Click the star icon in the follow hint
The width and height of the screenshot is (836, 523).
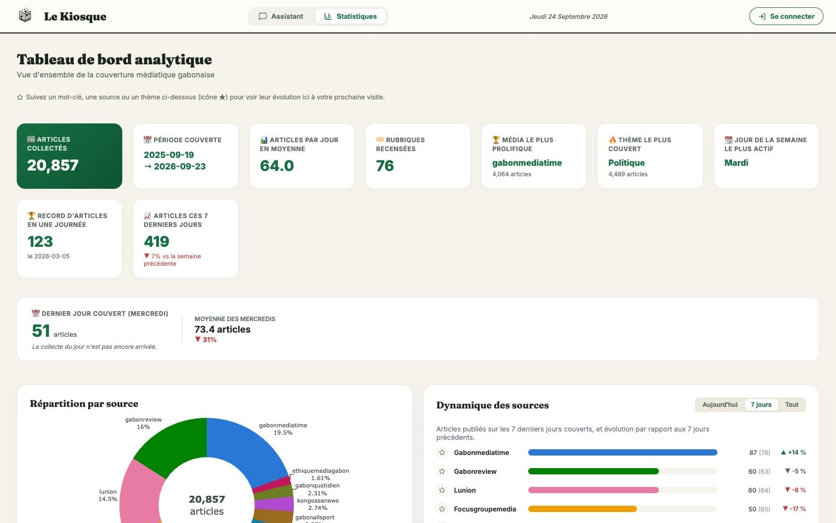tap(20, 97)
